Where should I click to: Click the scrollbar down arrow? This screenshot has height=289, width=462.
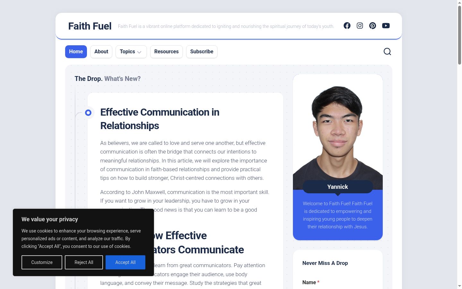[459, 286]
